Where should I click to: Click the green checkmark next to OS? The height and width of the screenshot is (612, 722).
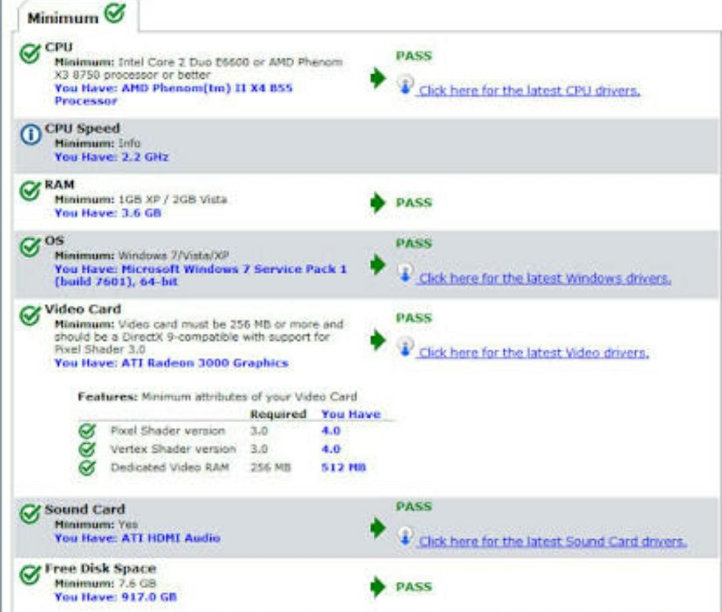30,247
